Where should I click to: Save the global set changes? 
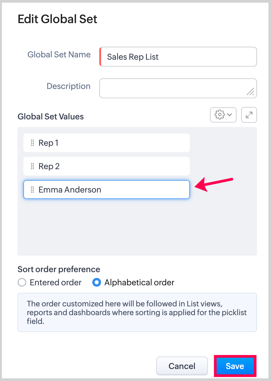[x=235, y=366]
